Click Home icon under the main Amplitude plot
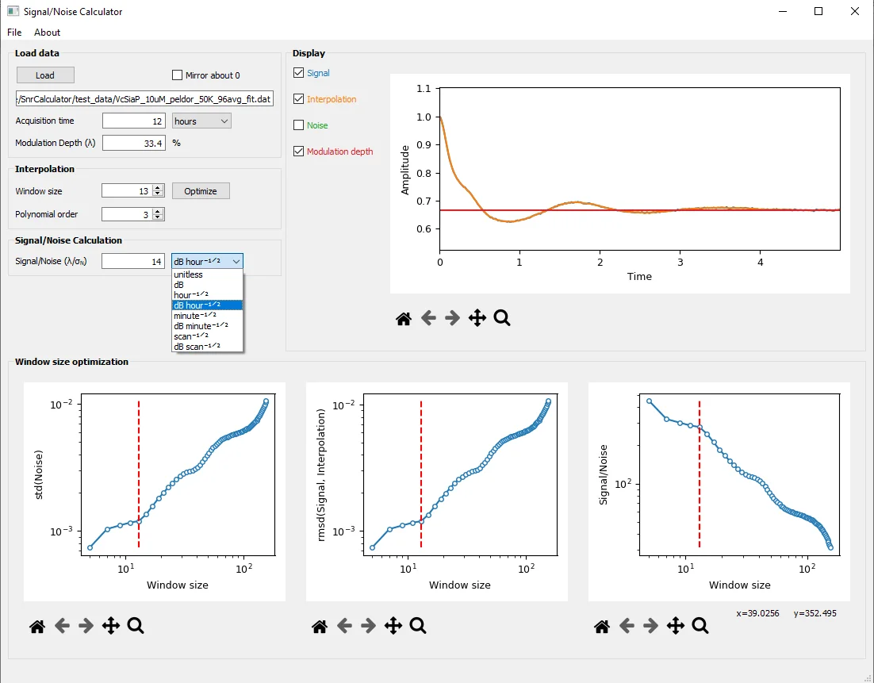 point(404,318)
